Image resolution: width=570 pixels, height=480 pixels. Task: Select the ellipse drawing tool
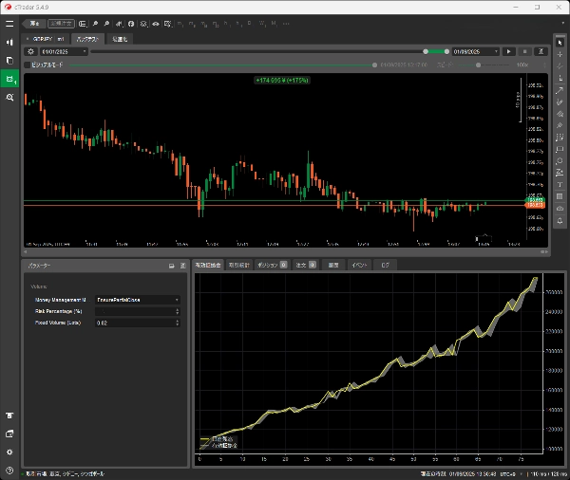coord(560,161)
